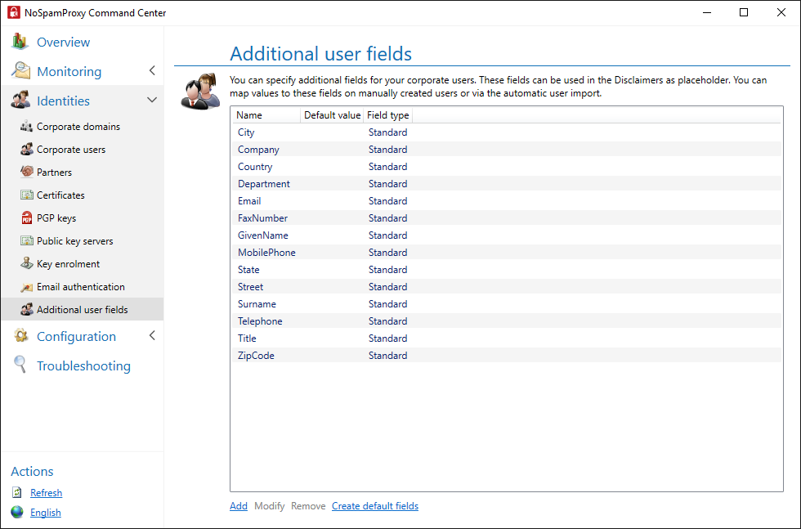Select Additional user fields in sidebar
The width and height of the screenshot is (801, 529).
pyautogui.click(x=83, y=310)
